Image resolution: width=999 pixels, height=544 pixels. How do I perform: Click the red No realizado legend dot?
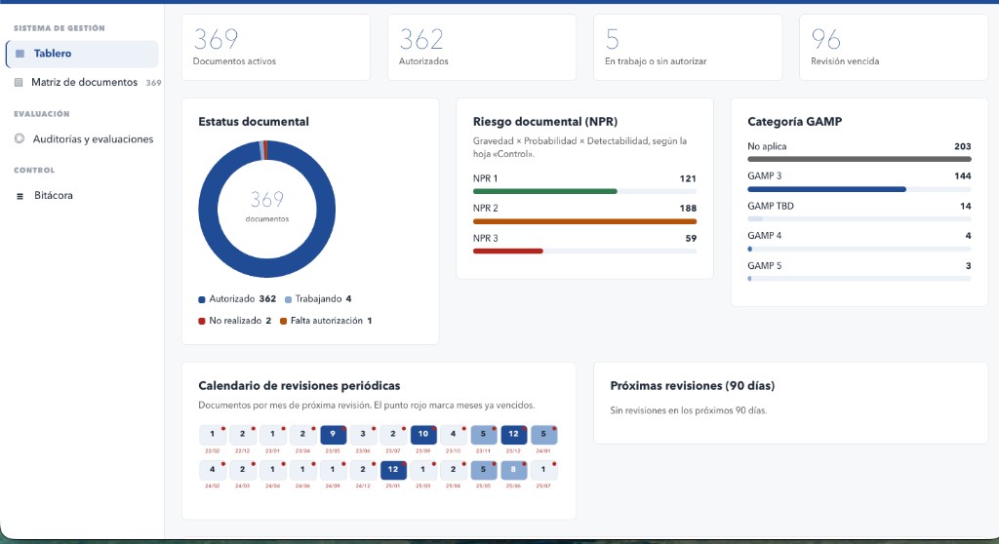tap(202, 321)
